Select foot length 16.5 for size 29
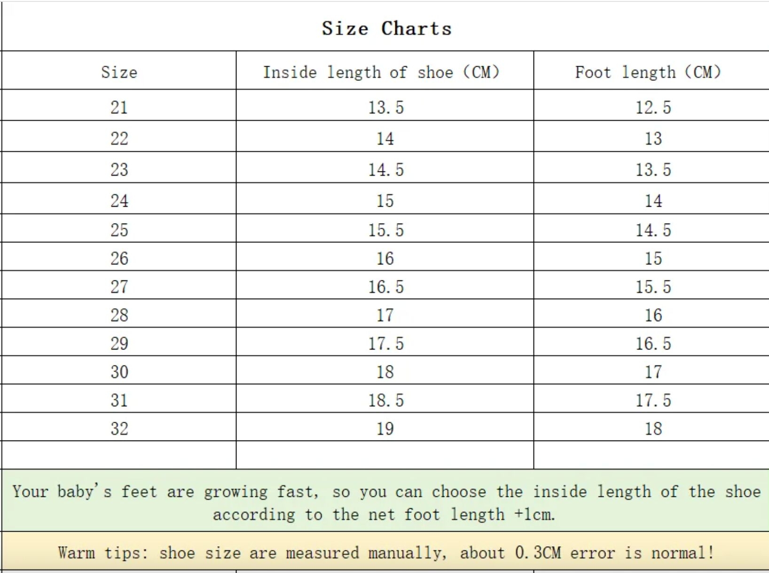769x573 pixels. point(653,343)
